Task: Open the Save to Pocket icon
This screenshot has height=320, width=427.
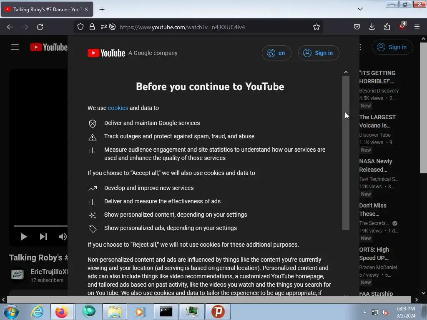Action: pyautogui.click(x=357, y=27)
